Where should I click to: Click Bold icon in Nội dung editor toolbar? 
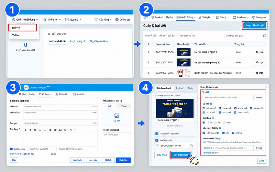tap(25, 130)
